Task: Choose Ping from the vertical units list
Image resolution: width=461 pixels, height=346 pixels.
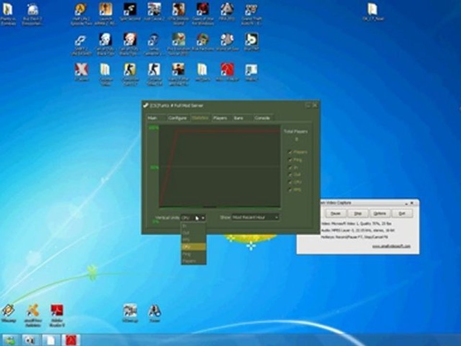Action: coord(193,254)
